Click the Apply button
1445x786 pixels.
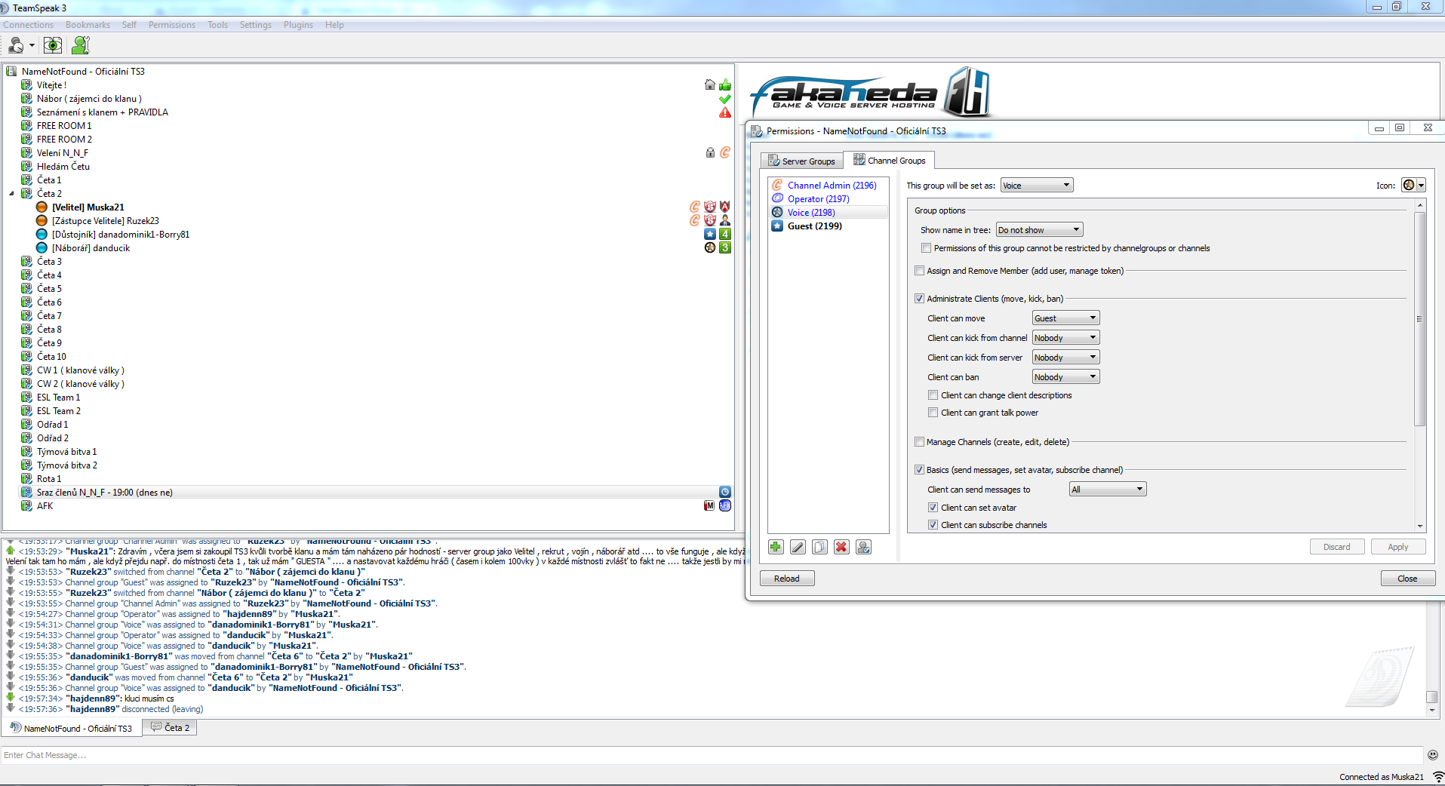(x=1397, y=547)
